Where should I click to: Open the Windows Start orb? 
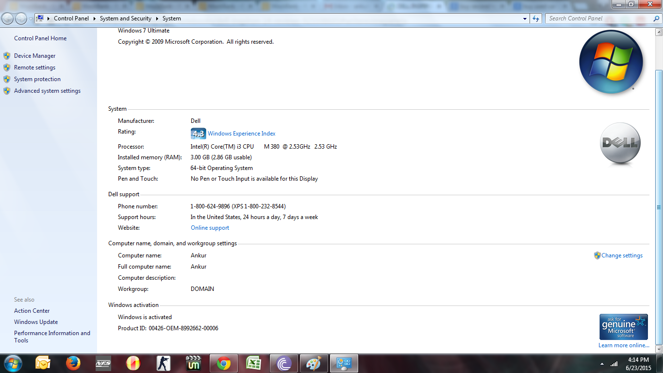(12, 363)
